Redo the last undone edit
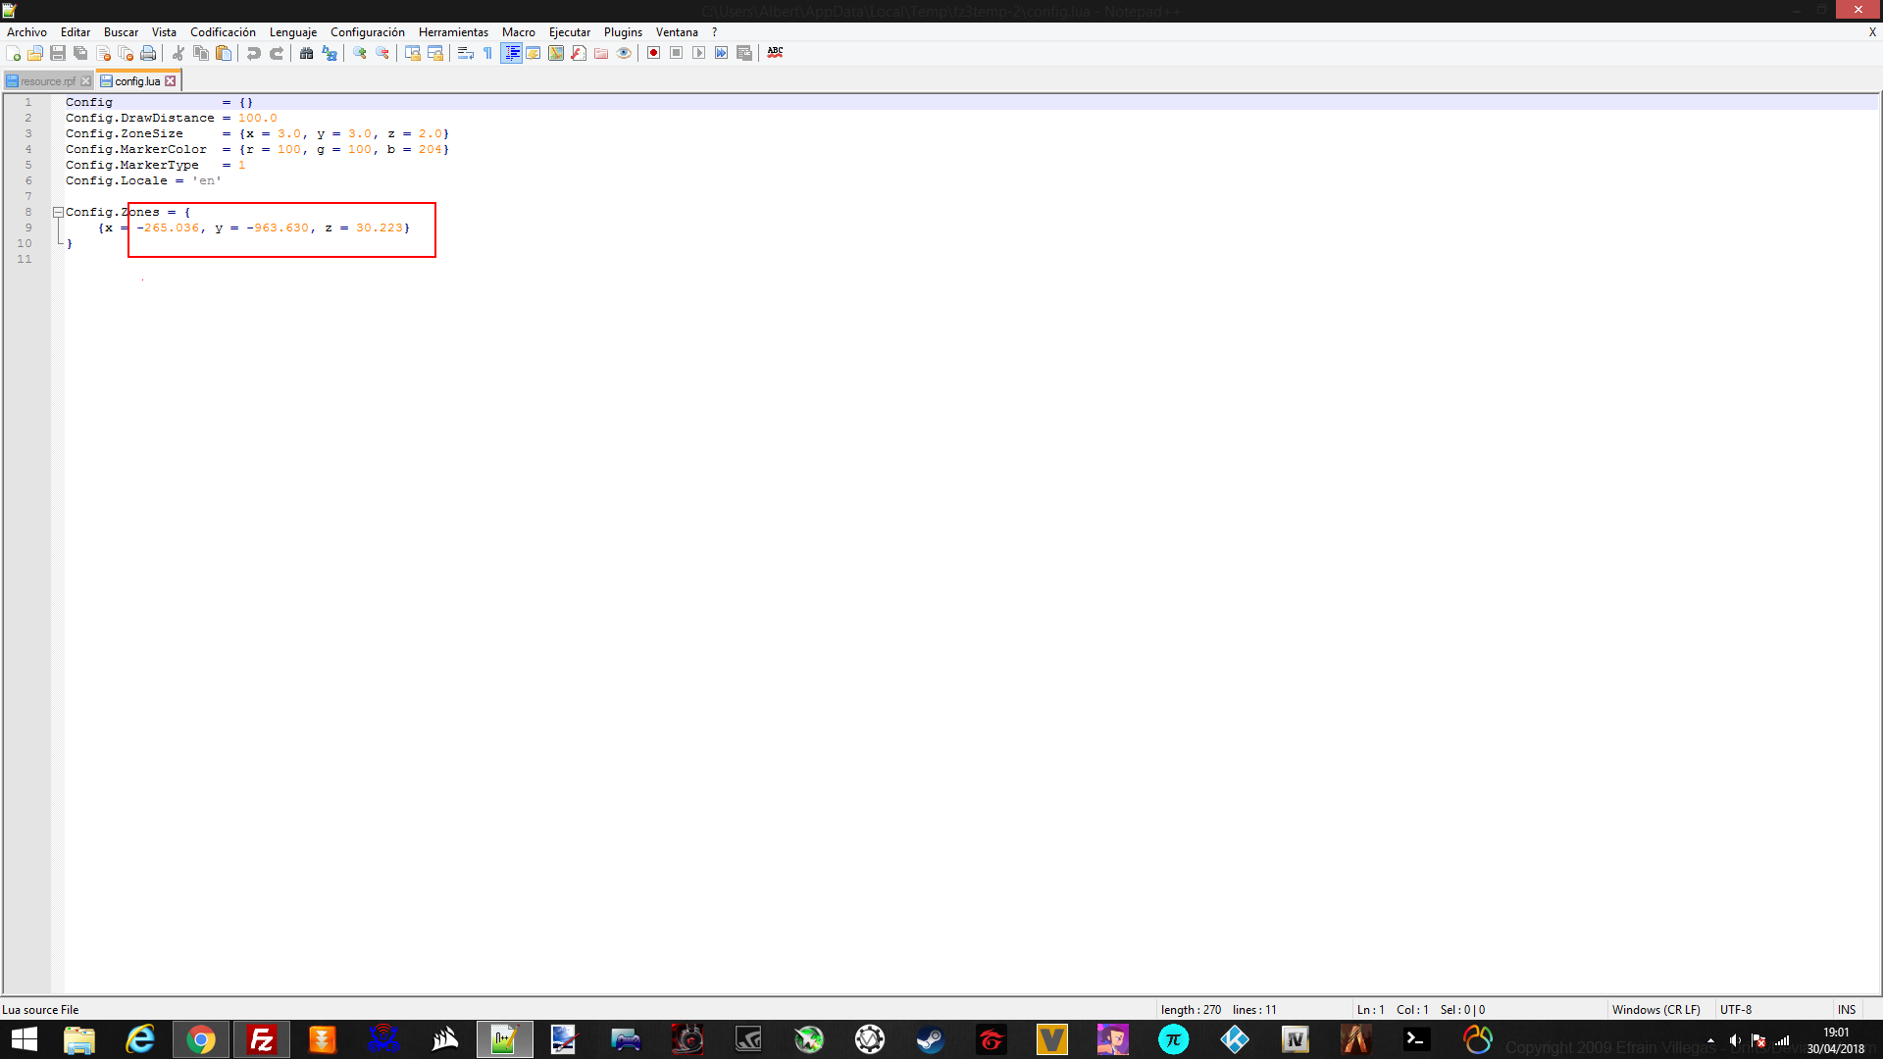Viewport: 1883px width, 1059px height. [x=277, y=53]
